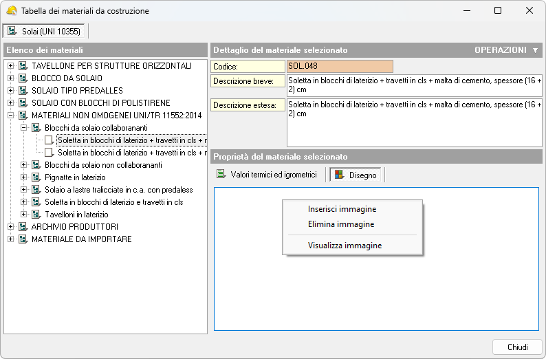Switch to the Solai (UNI 10355) tab
546x359 pixels.
coord(45,31)
